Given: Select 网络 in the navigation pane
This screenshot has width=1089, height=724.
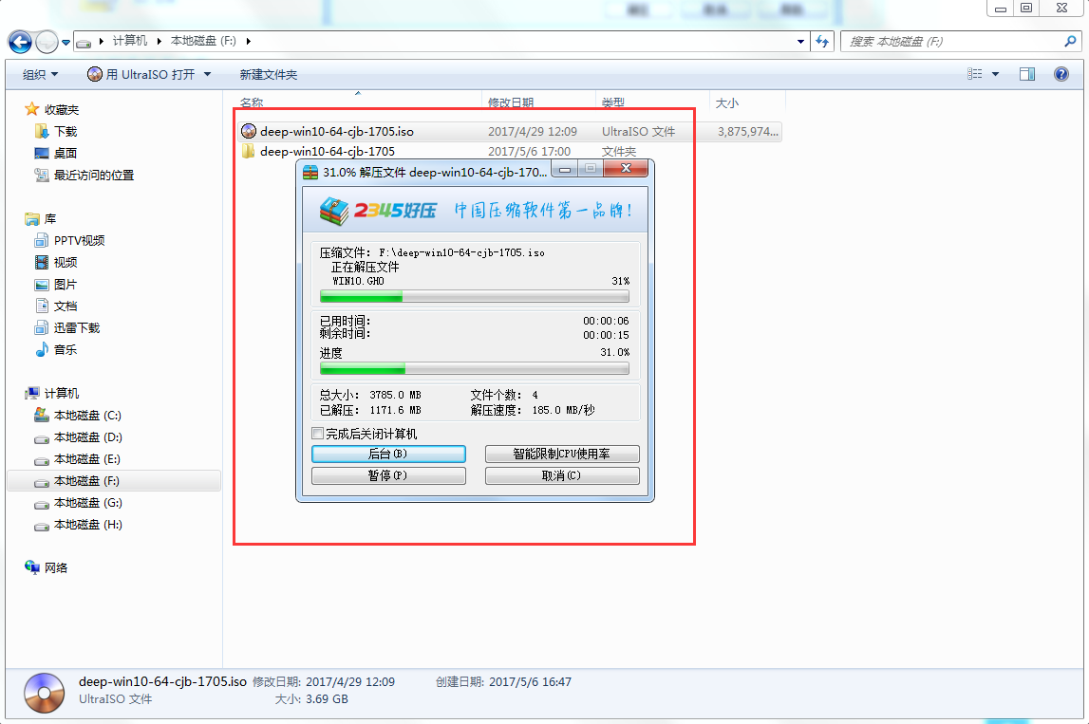Looking at the screenshot, I should 47,567.
